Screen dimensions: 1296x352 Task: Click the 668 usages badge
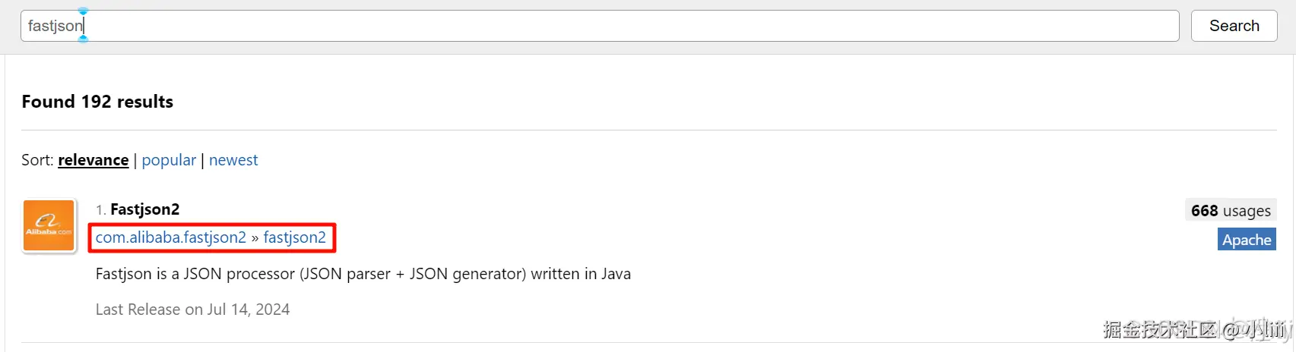[1230, 210]
